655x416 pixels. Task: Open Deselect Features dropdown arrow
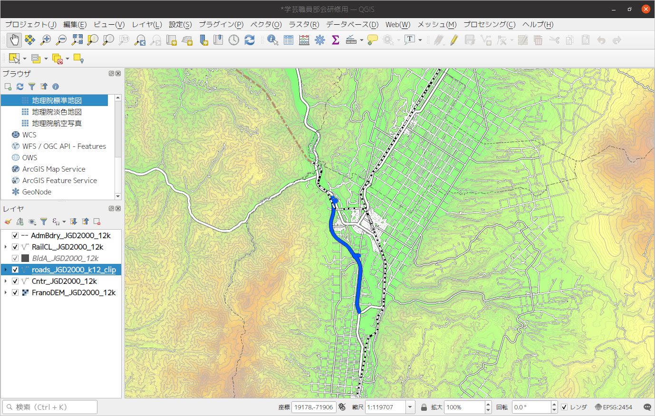tap(67, 58)
